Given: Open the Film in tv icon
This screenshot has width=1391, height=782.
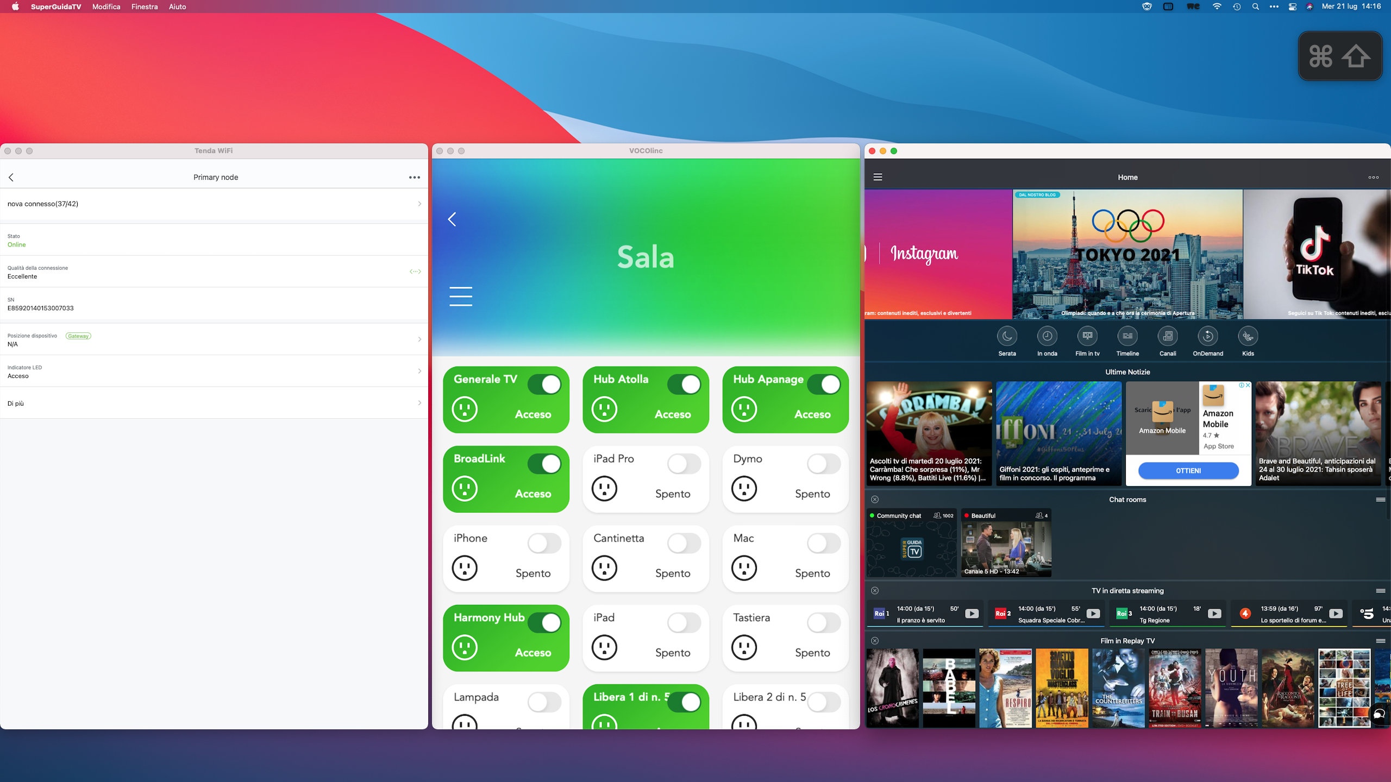Looking at the screenshot, I should [1087, 336].
